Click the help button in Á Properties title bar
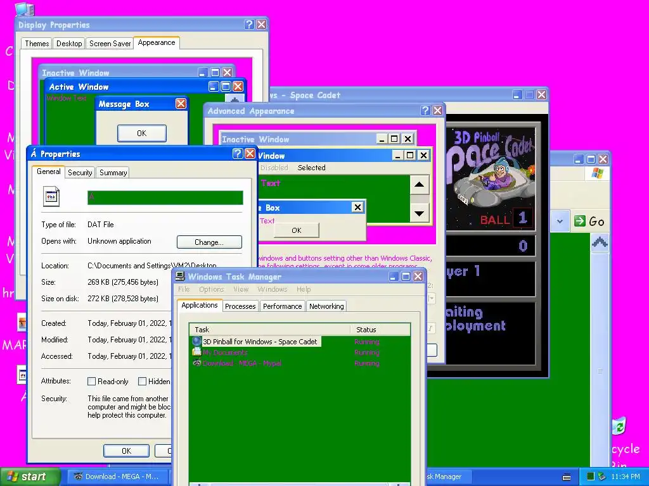The image size is (649, 486). coord(237,154)
